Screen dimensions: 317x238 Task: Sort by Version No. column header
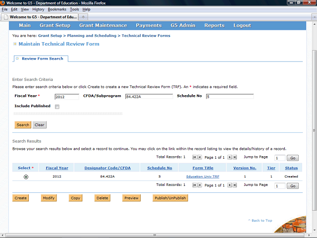[245, 168]
